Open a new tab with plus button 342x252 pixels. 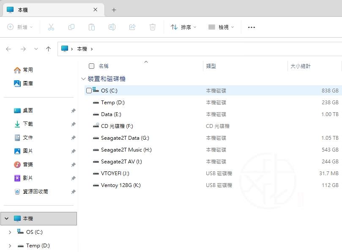pos(114,10)
